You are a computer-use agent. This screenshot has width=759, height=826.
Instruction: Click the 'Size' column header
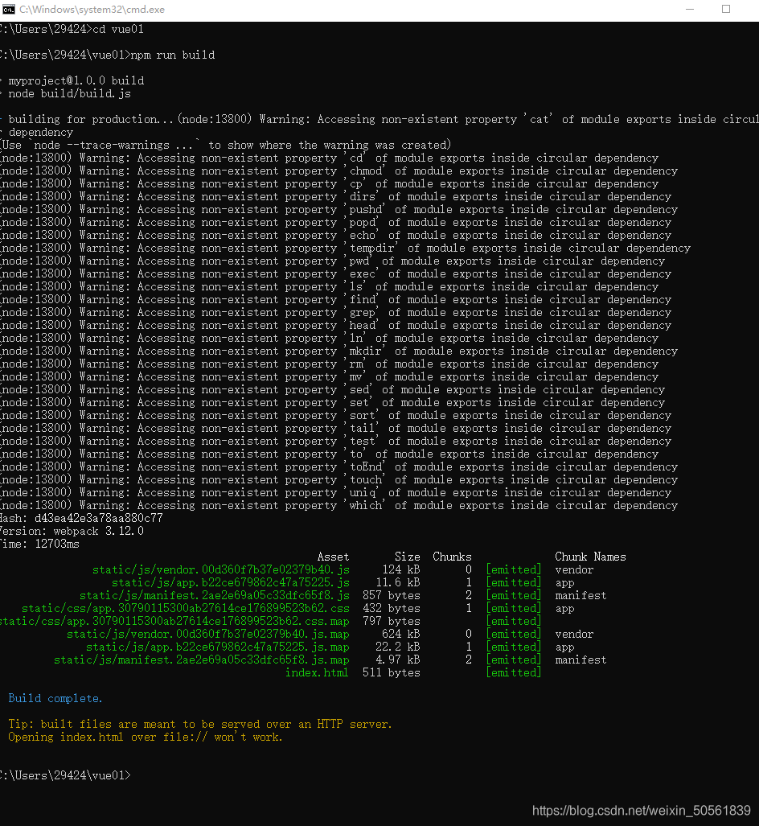pyautogui.click(x=407, y=557)
